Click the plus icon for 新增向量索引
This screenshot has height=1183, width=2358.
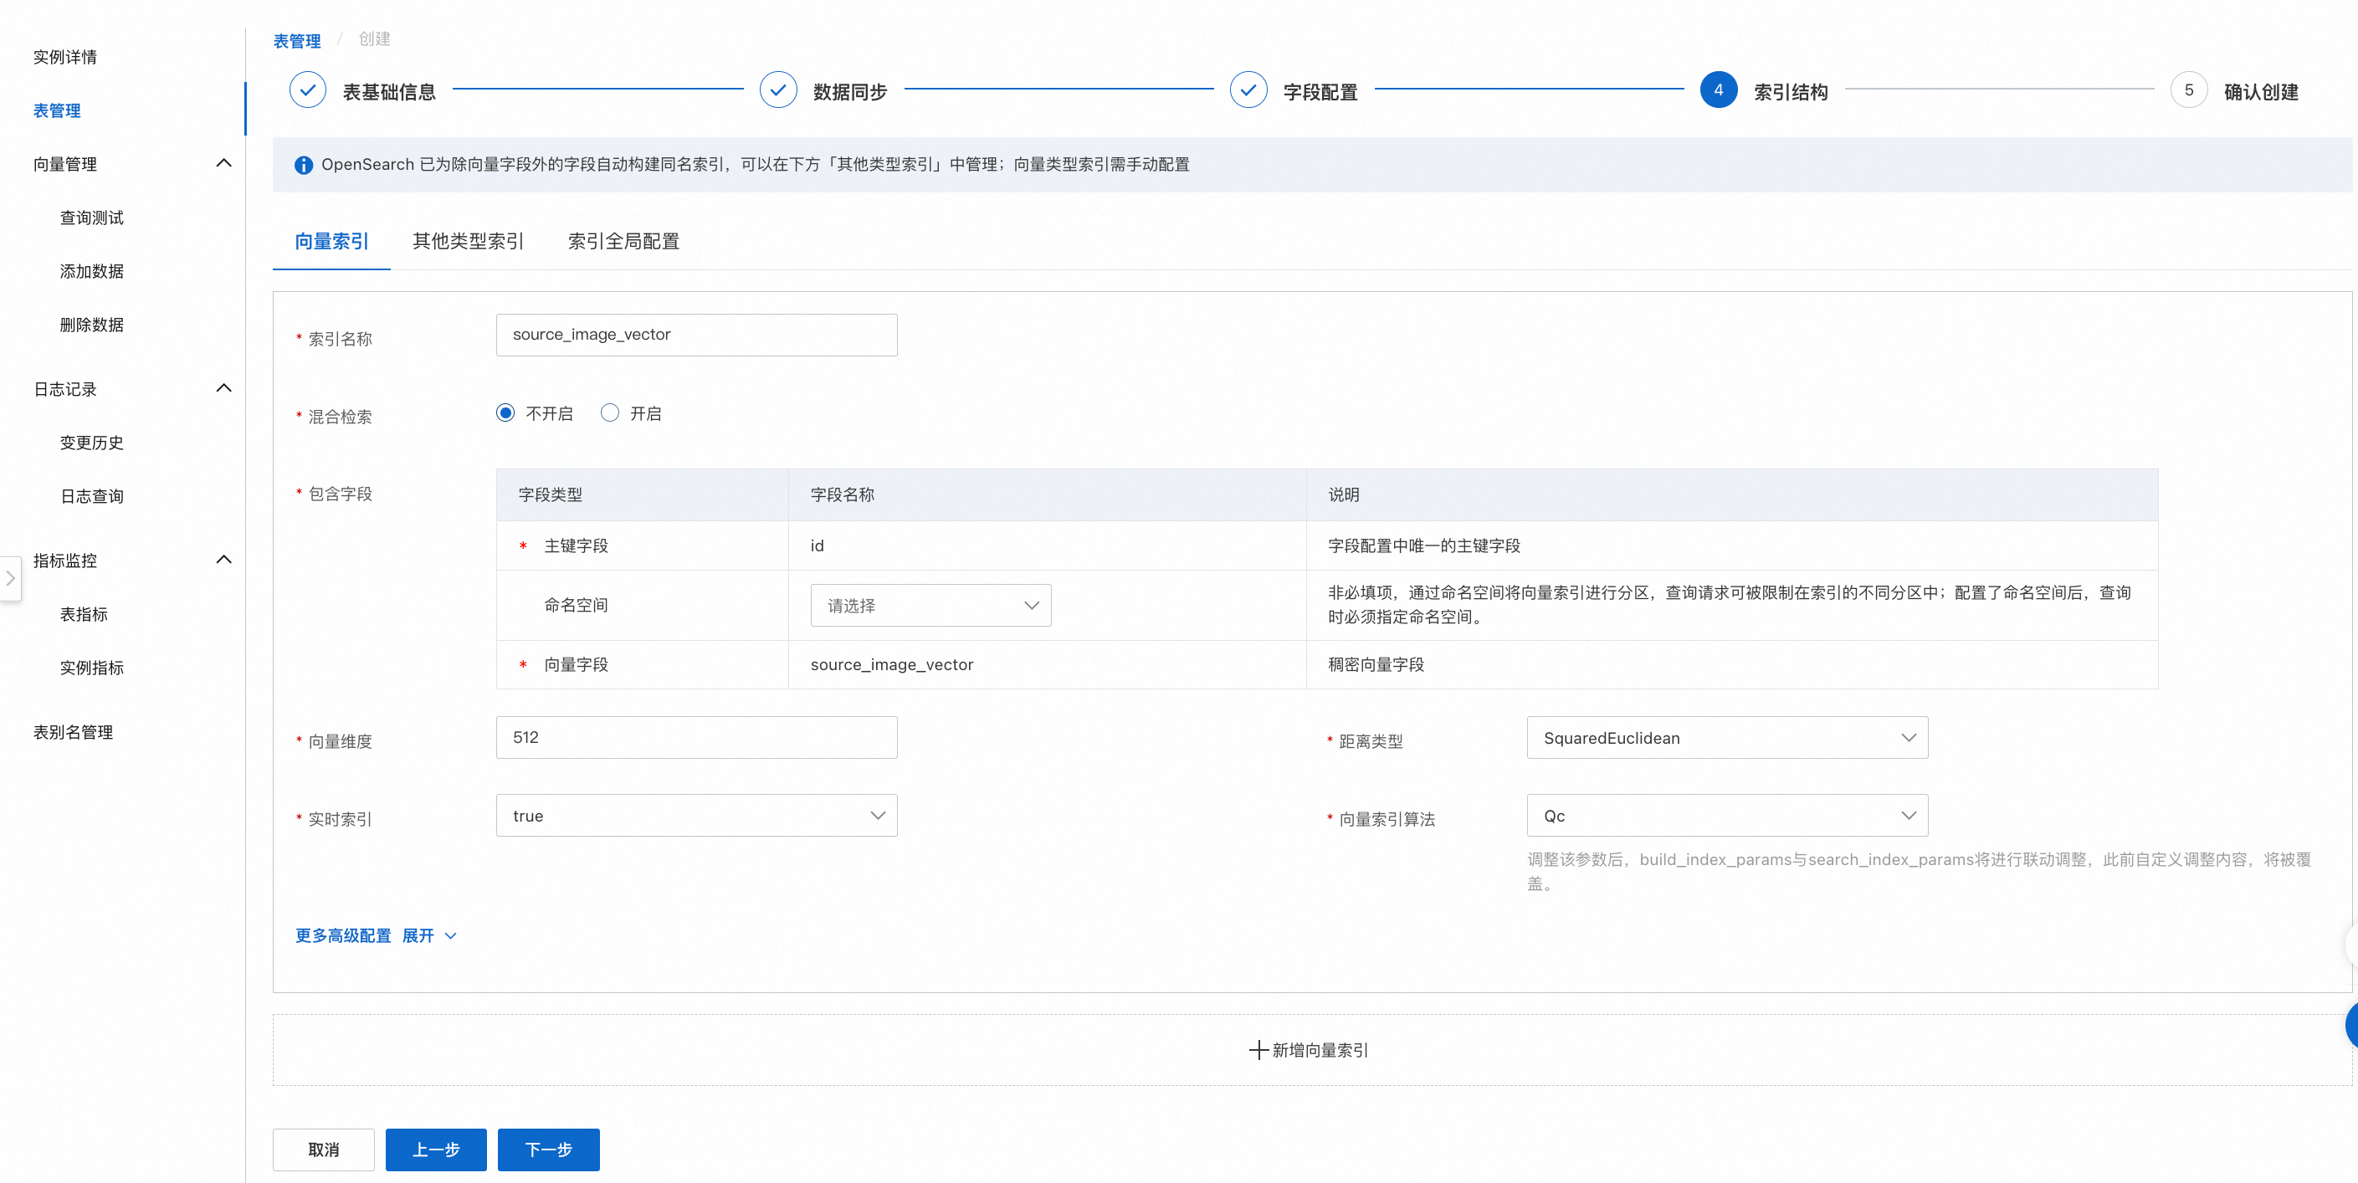pos(1258,1049)
